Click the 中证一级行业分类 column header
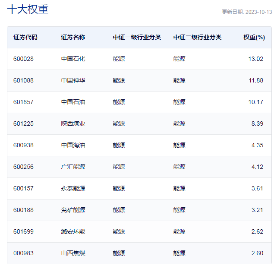Screen dimensions: 274x266 (137, 37)
